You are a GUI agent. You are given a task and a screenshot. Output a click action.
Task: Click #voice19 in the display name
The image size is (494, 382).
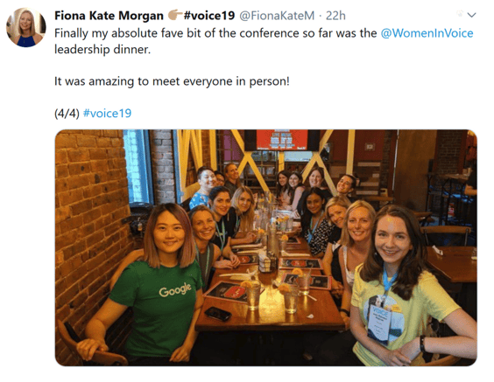pos(209,15)
